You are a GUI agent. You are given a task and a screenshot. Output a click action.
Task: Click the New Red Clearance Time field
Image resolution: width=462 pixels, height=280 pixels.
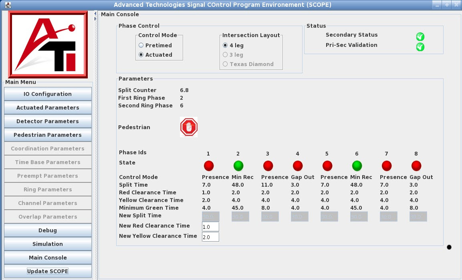point(210,227)
